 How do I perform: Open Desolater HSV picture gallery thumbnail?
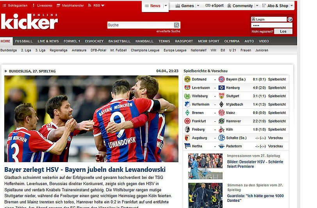pos(205,166)
